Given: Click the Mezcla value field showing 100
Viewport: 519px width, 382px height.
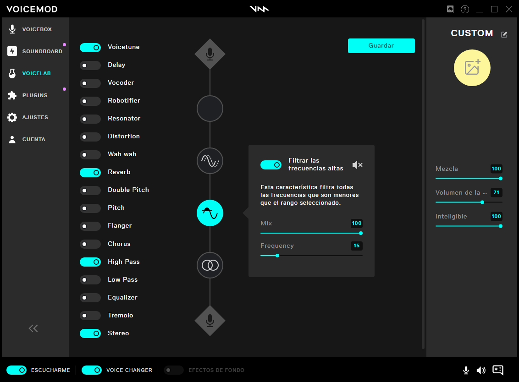Looking at the screenshot, I should coord(496,169).
